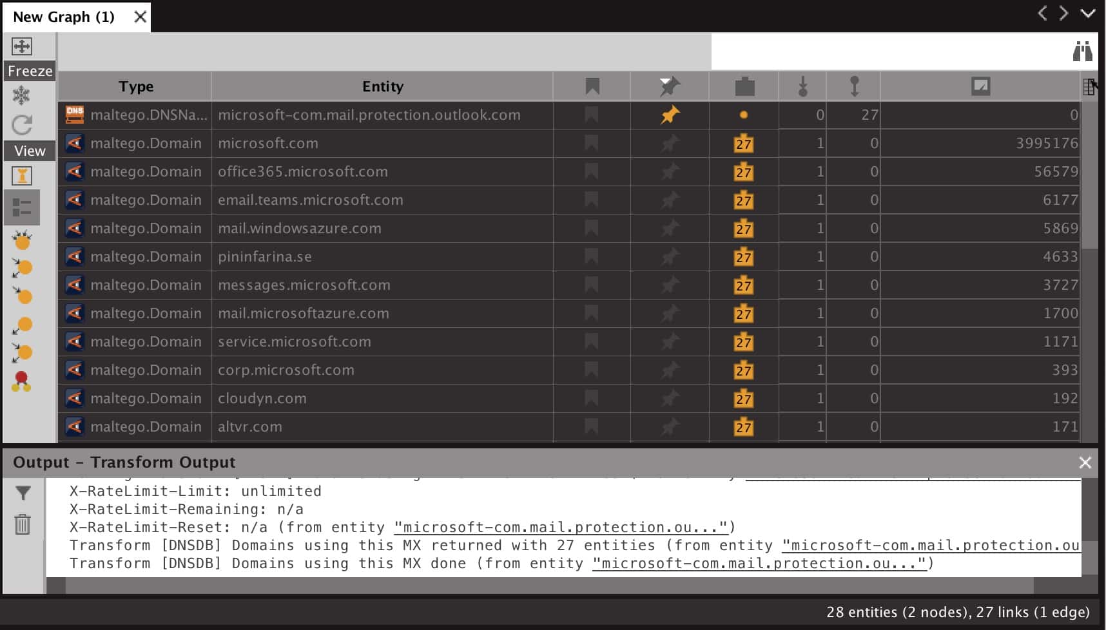Click weight value 3995176
Viewport: 1106px width, 630px height.
click(1047, 143)
